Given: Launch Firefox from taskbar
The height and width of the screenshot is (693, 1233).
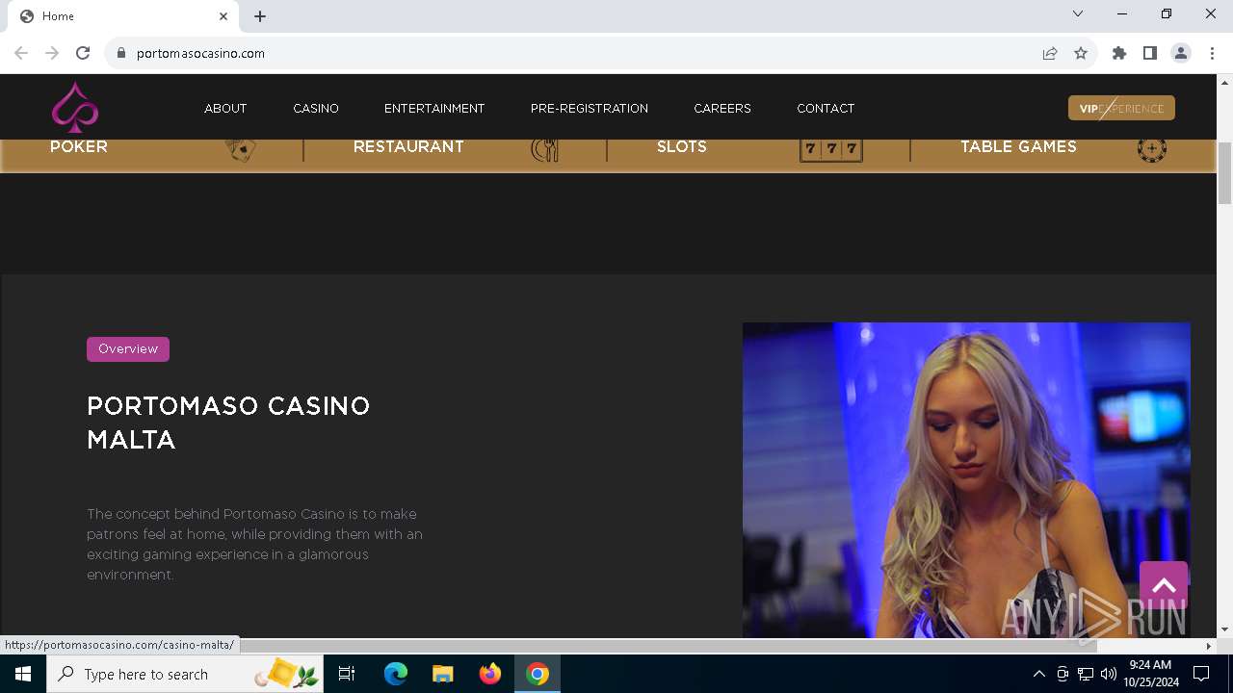Looking at the screenshot, I should [490, 674].
